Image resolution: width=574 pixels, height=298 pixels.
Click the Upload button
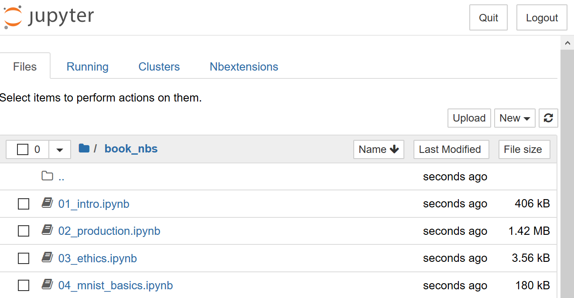pyautogui.click(x=469, y=118)
